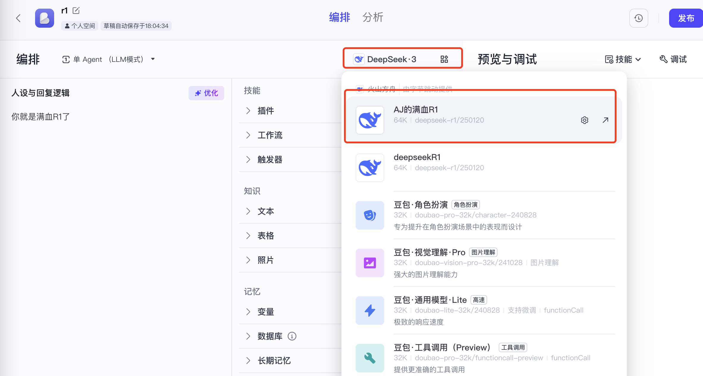
Task: Switch to the 分析 tab
Action: (373, 17)
